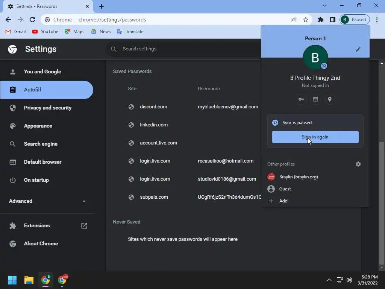The height and width of the screenshot is (289, 385).
Task: Click the Sign in again button
Action: [x=315, y=137]
